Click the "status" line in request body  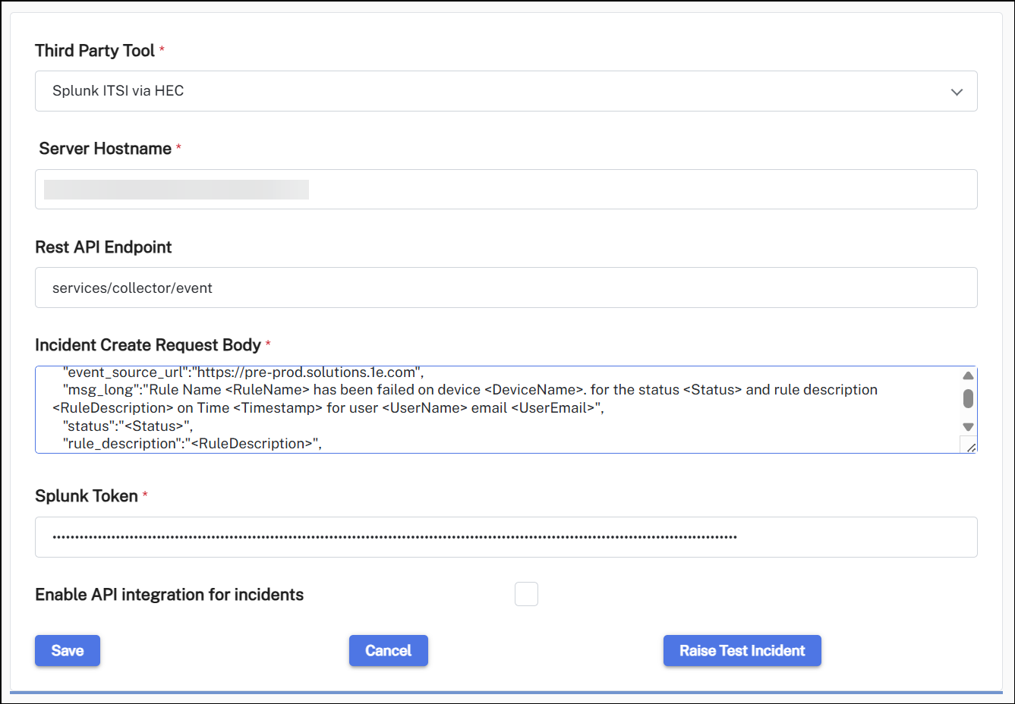pyautogui.click(x=128, y=426)
